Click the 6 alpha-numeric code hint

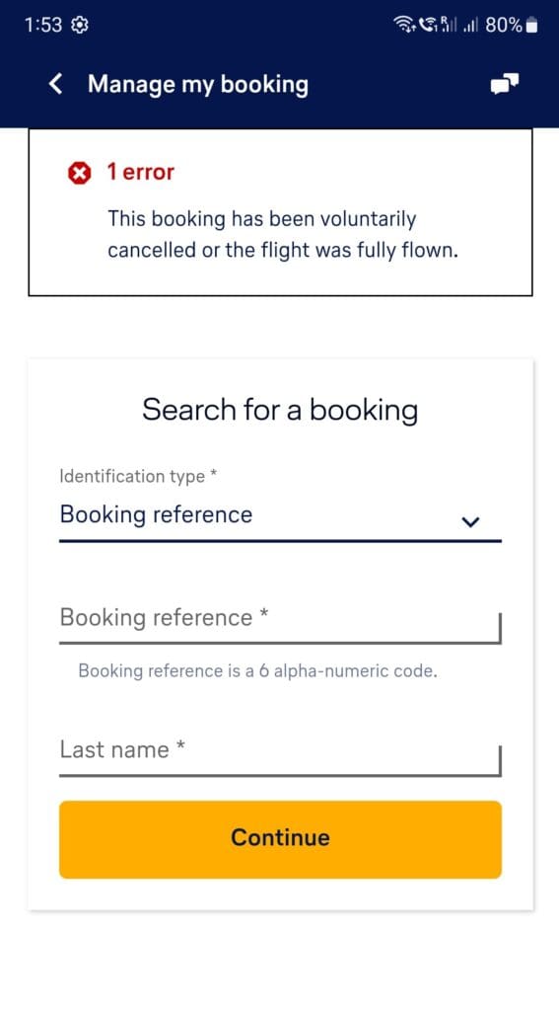(257, 671)
